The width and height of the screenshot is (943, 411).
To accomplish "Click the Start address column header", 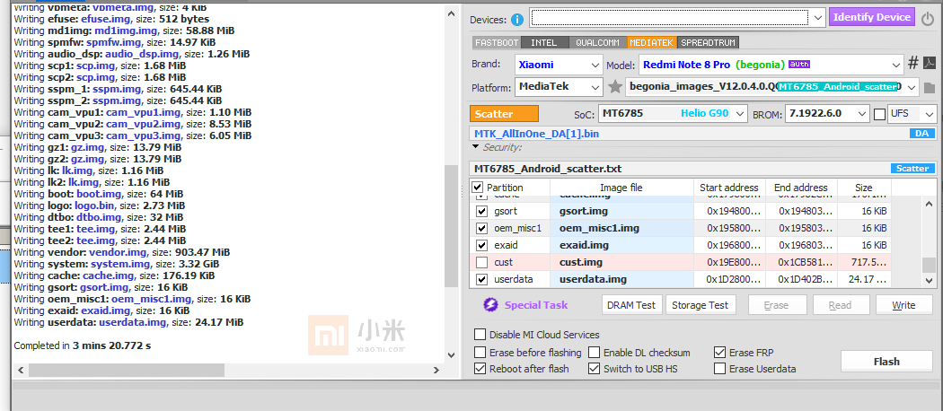I will click(x=729, y=188).
